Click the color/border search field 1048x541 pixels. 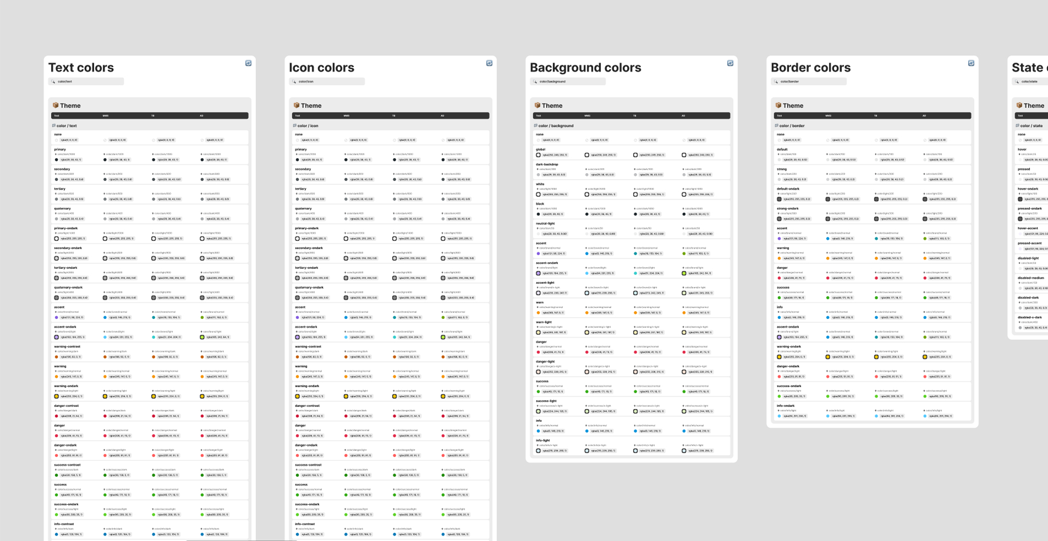click(809, 81)
